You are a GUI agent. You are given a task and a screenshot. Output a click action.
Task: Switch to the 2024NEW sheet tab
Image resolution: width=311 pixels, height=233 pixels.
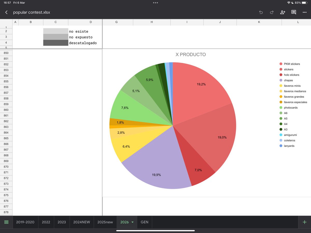point(82,222)
